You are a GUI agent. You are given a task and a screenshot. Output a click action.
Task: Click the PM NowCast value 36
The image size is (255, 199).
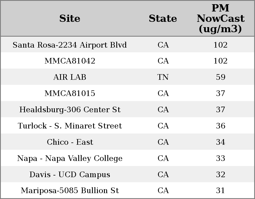tap(220, 126)
